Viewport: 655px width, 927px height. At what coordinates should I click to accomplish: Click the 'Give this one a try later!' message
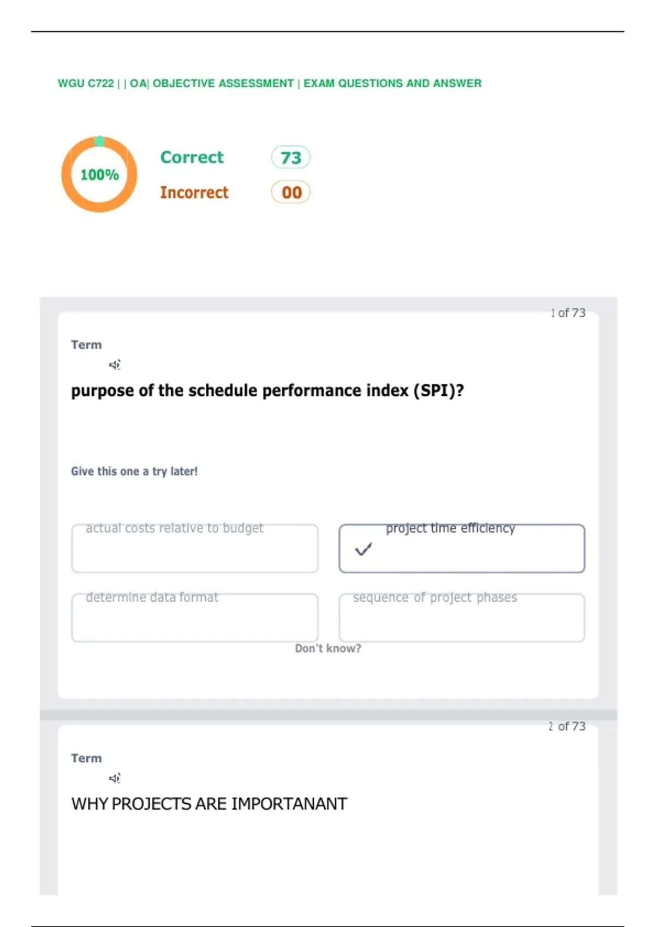pos(134,472)
